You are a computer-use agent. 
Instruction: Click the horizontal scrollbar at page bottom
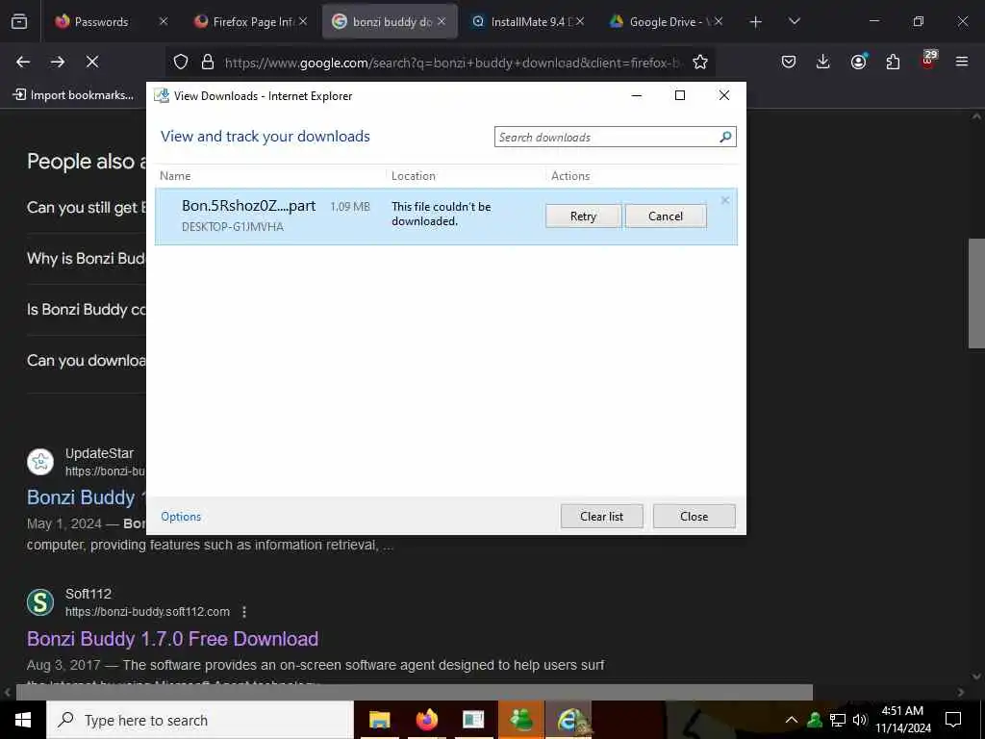414,692
